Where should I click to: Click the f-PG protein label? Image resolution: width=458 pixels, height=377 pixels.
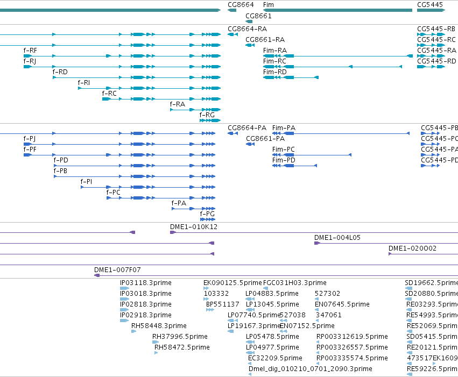(x=207, y=215)
